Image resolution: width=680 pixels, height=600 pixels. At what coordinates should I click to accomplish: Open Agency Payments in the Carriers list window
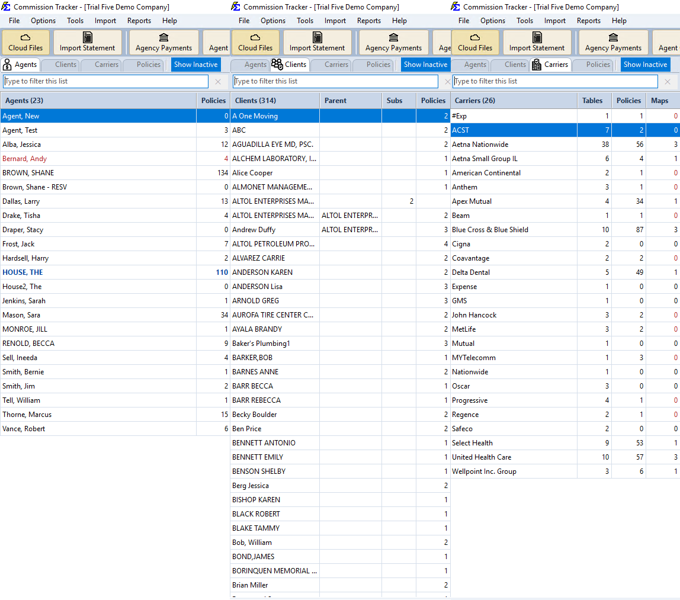[x=613, y=42]
